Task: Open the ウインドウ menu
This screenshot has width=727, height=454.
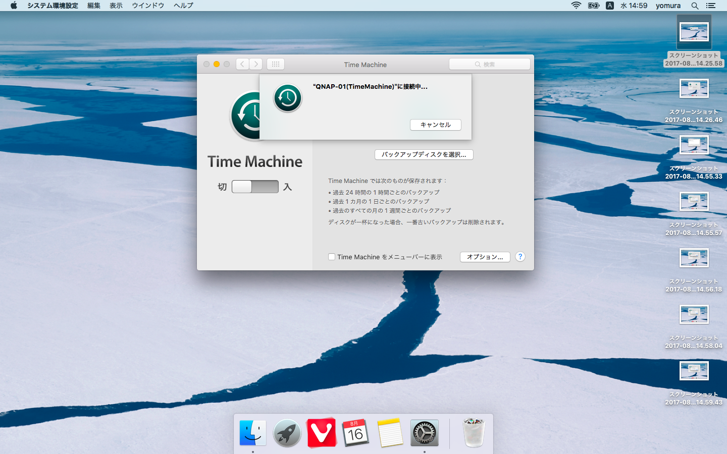Action: click(x=148, y=6)
